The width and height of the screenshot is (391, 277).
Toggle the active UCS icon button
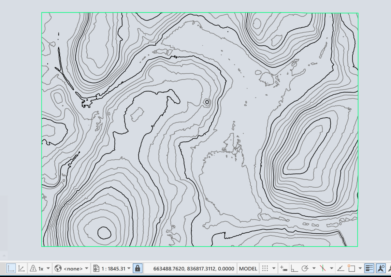click(11, 269)
